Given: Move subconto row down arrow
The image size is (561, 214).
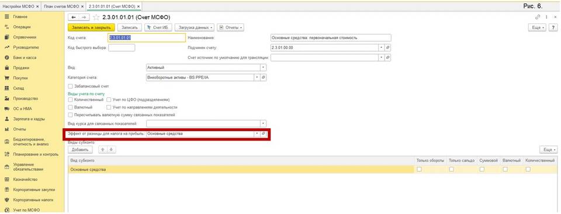Looking at the screenshot, I should pos(111,150).
